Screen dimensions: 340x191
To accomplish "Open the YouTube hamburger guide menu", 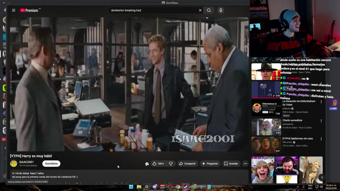I will coord(14,10).
